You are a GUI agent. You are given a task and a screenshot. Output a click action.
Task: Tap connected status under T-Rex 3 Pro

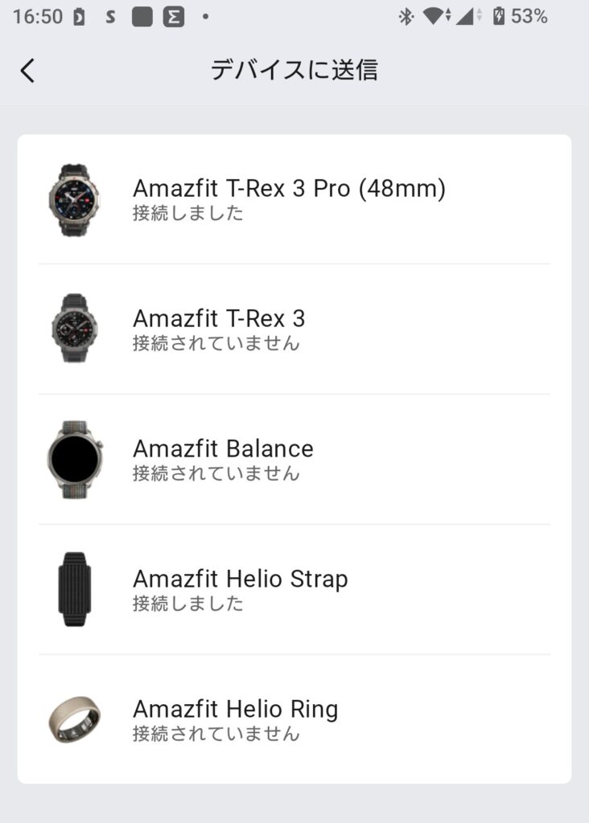pos(187,213)
